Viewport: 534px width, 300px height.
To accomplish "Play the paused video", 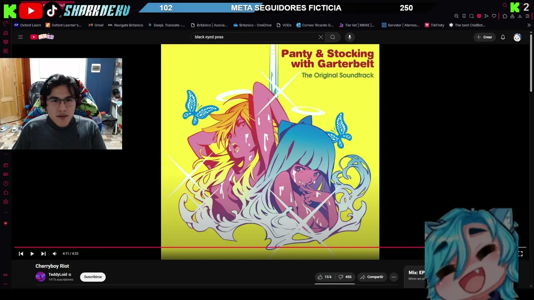I will [32, 253].
